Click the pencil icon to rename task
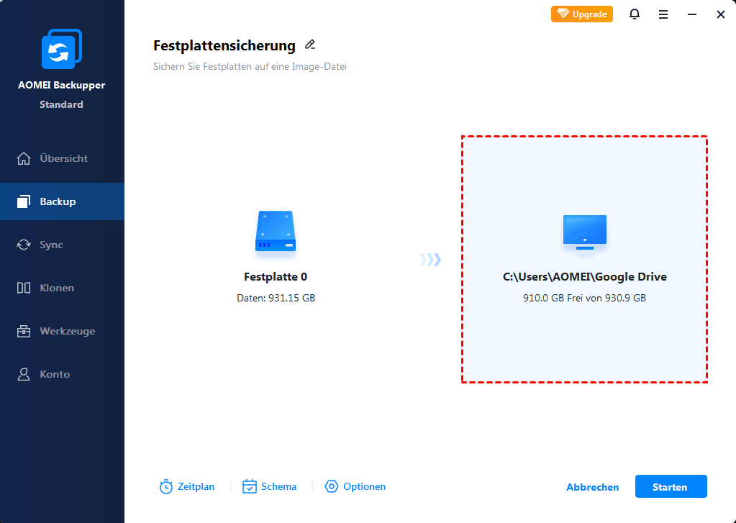The image size is (736, 523). click(310, 45)
